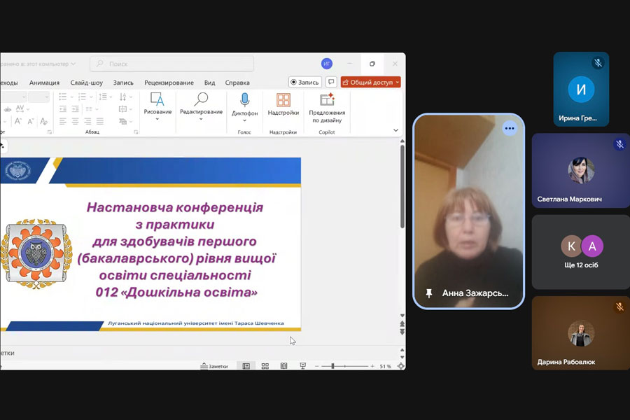Click the align text vertically icon

(123, 109)
